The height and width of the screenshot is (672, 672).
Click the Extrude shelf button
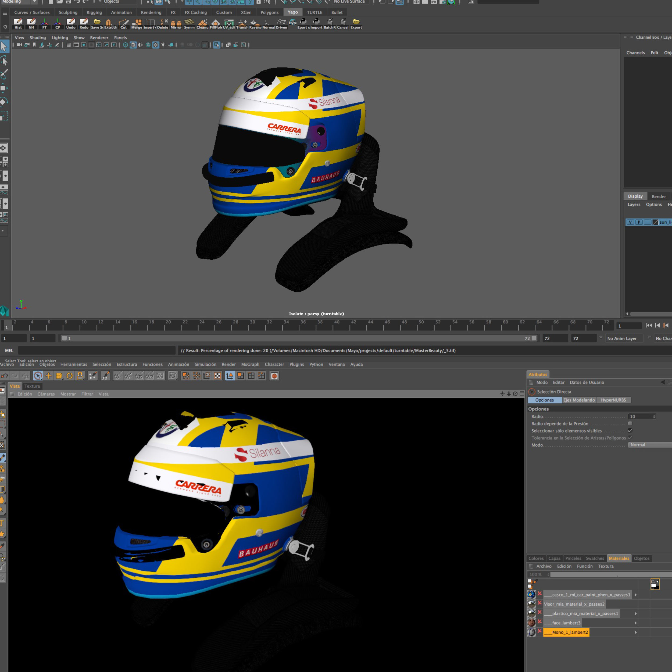(x=110, y=24)
